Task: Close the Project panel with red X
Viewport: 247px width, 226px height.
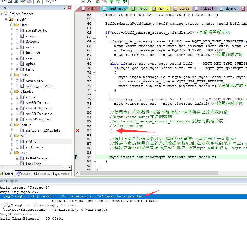Action: [x=69, y=8]
